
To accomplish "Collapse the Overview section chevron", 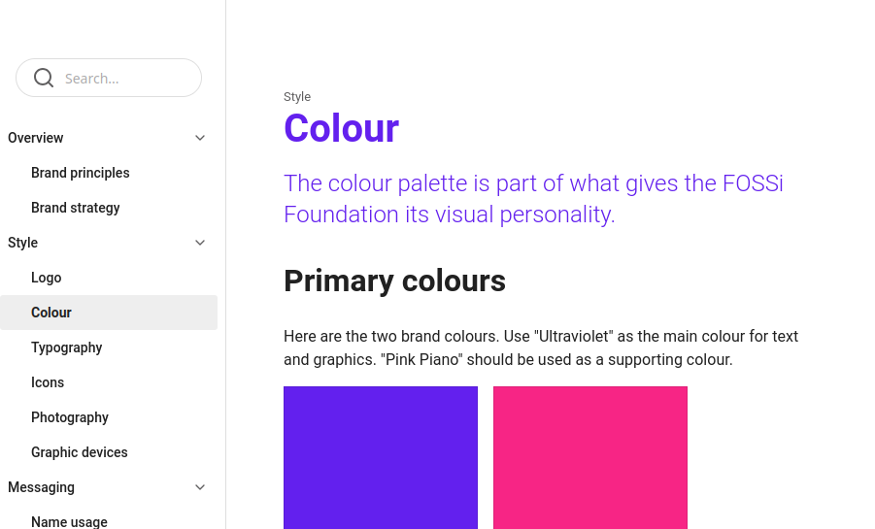I will point(200,138).
